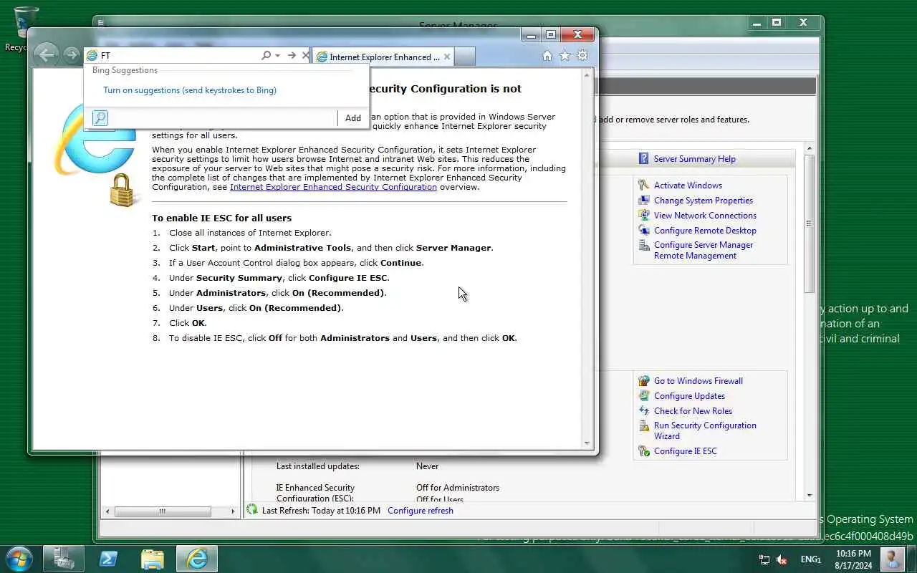This screenshot has height=573, width=917.
Task: Click Turn on suggestions (send keystrokes to Bing)
Action: 190,90
